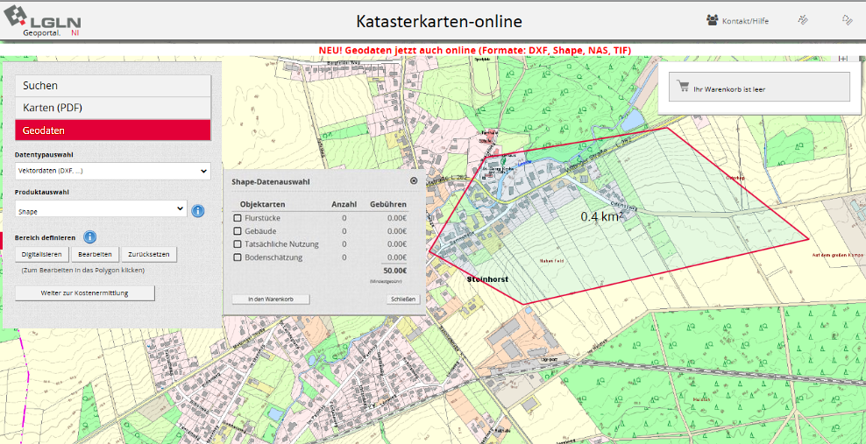Select the red Geodaten tab

[113, 130]
